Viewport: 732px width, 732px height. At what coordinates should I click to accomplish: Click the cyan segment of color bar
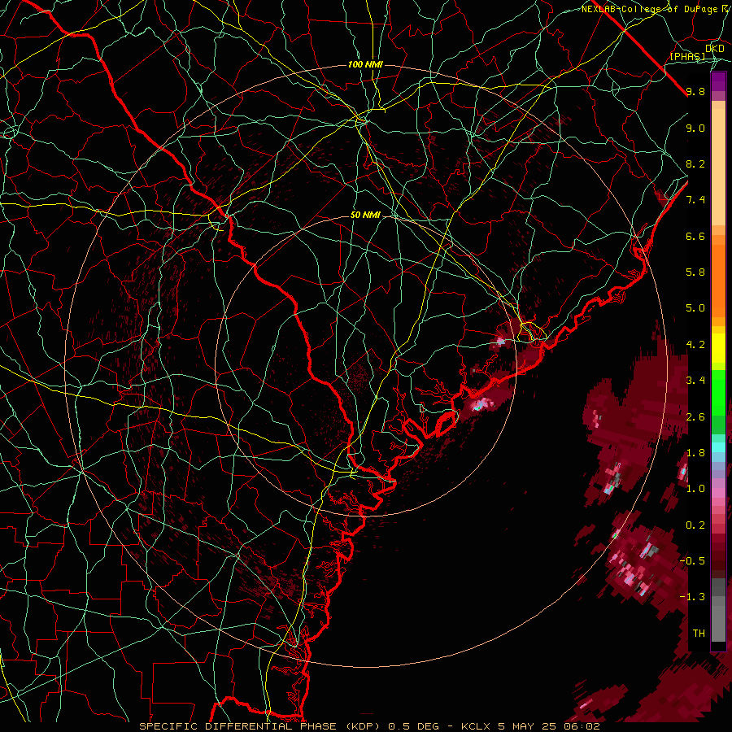click(718, 447)
